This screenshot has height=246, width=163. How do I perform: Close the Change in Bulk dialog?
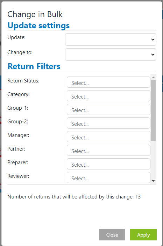coord(112,235)
